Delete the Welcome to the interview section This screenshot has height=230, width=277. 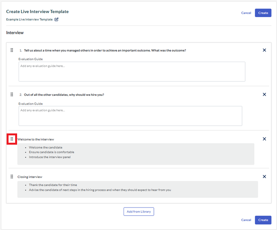(x=264, y=139)
